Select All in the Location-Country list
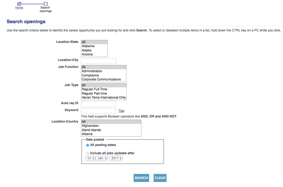This screenshot has height=187, width=283. pos(111,122)
